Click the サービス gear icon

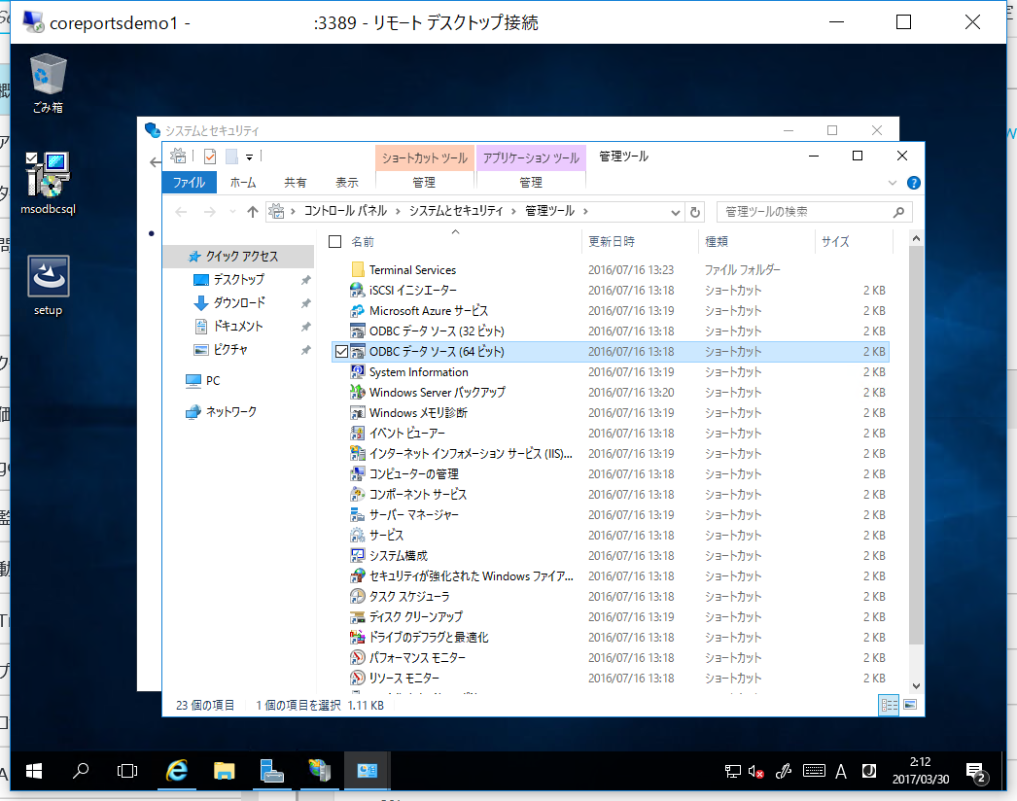[358, 535]
